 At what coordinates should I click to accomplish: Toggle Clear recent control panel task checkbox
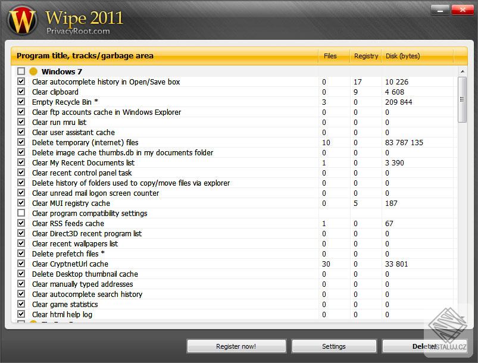coord(21,172)
